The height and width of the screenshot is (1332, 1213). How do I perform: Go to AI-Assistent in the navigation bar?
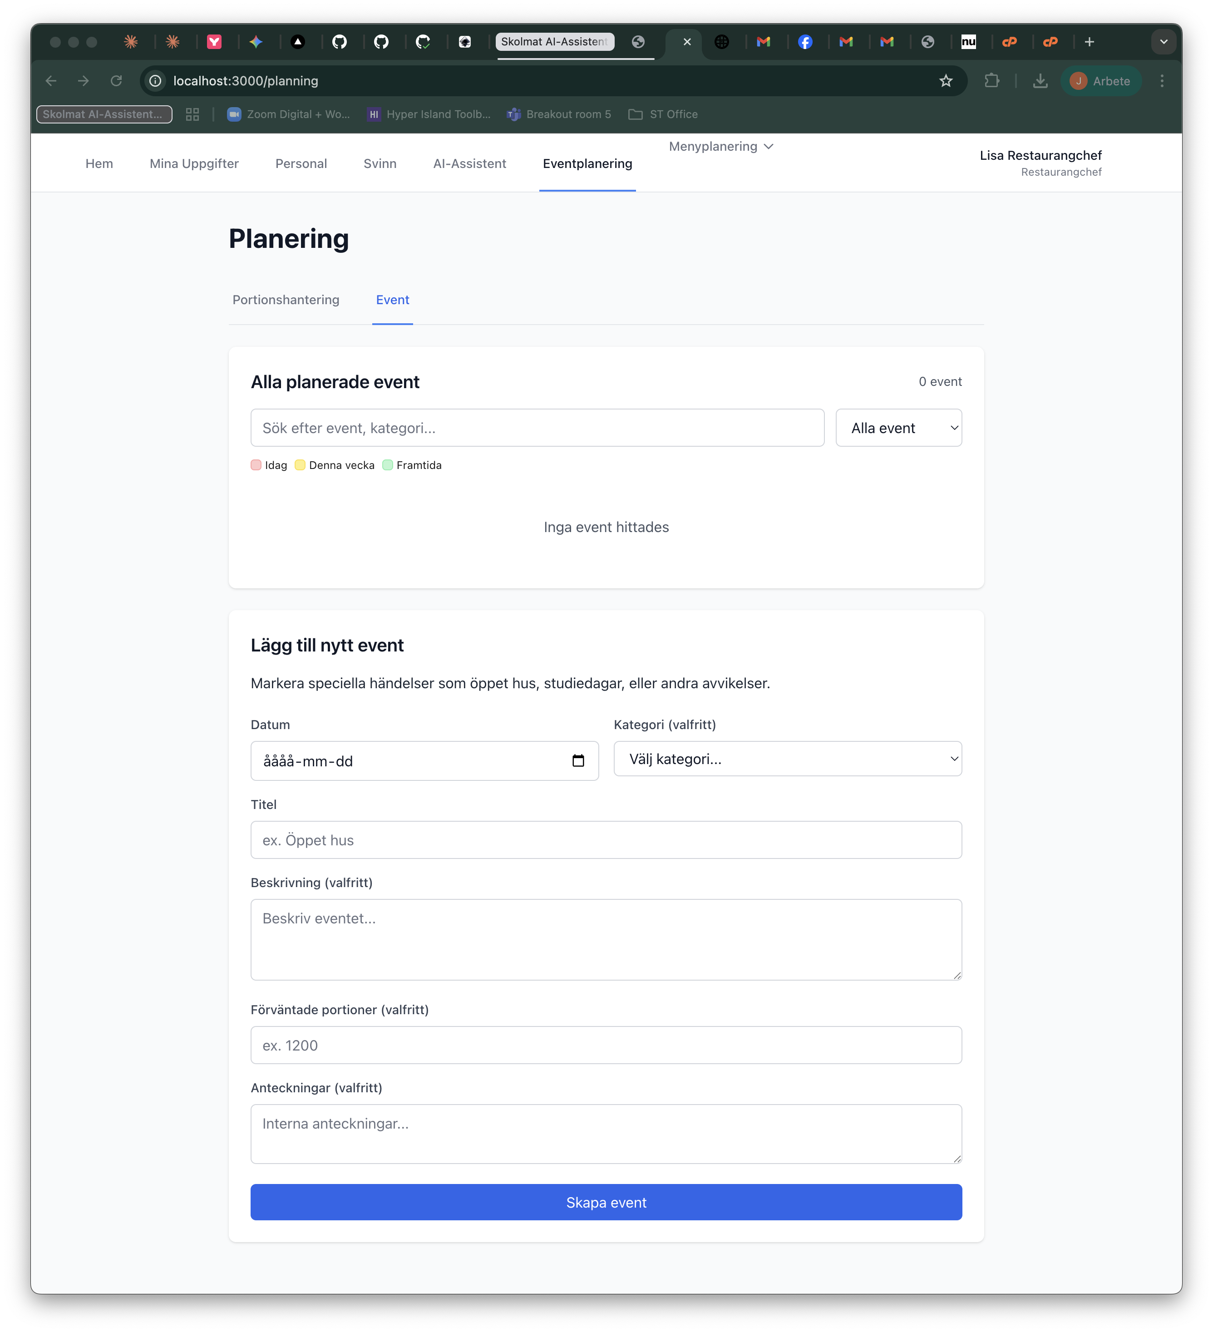[469, 164]
